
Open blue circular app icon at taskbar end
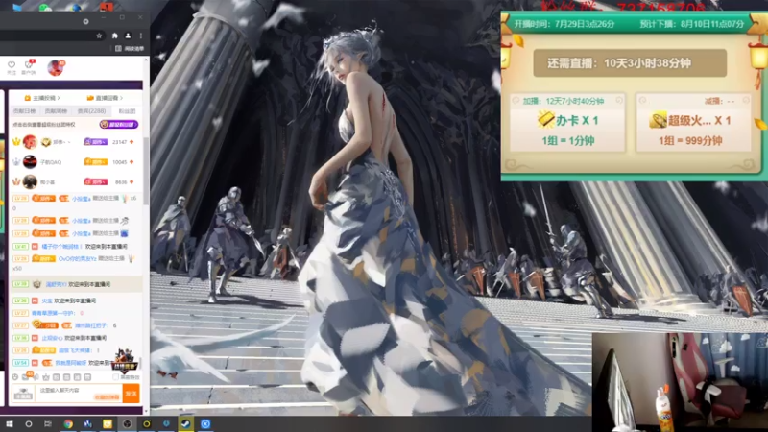click(x=205, y=423)
